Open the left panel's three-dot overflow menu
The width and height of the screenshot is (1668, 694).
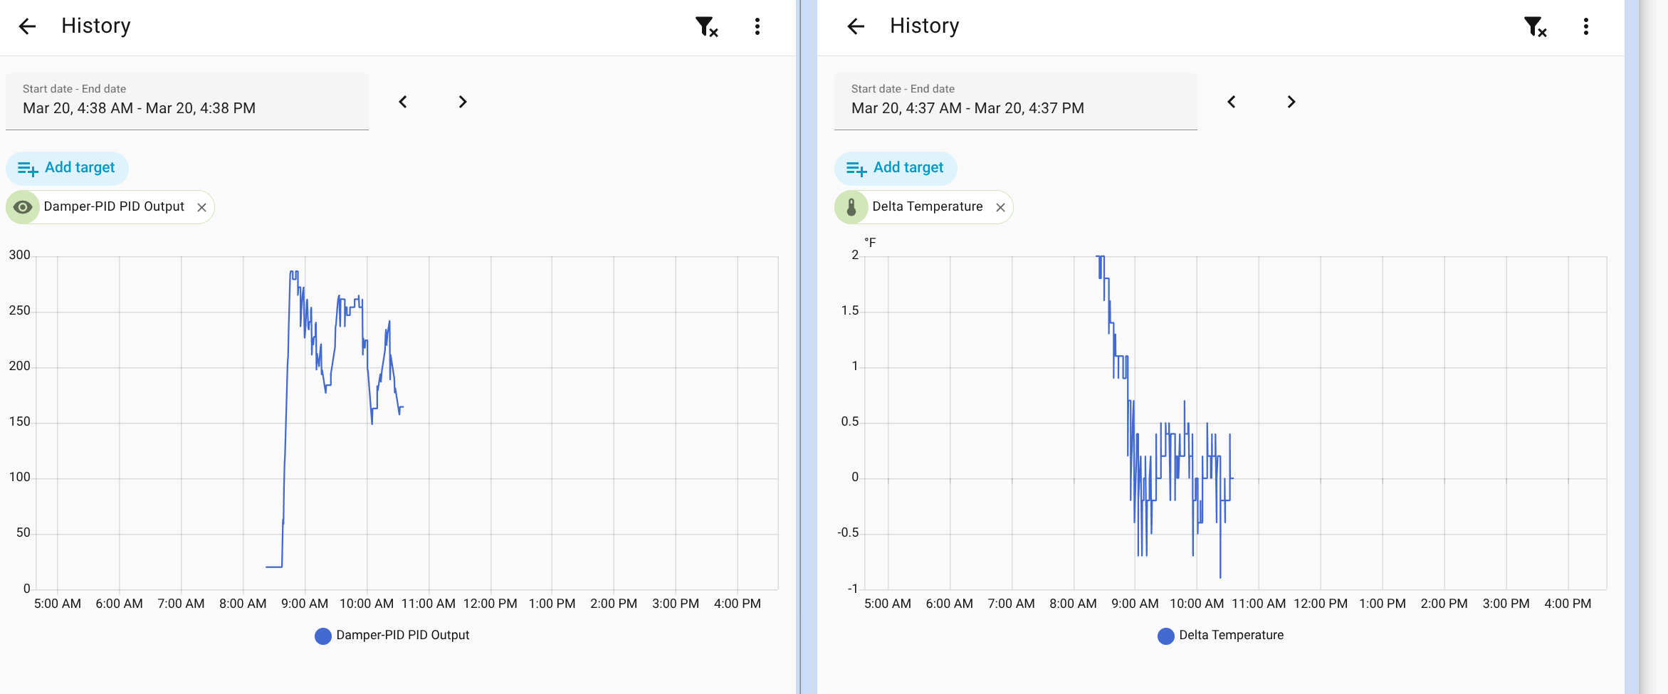[x=757, y=26]
